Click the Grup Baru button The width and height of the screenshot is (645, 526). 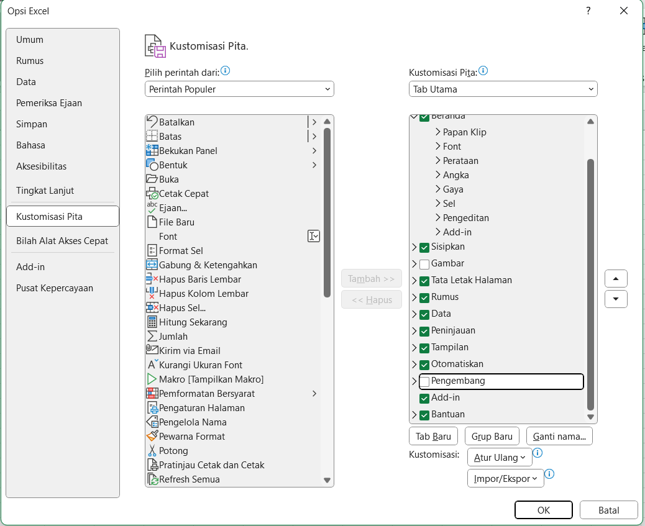tap(492, 437)
